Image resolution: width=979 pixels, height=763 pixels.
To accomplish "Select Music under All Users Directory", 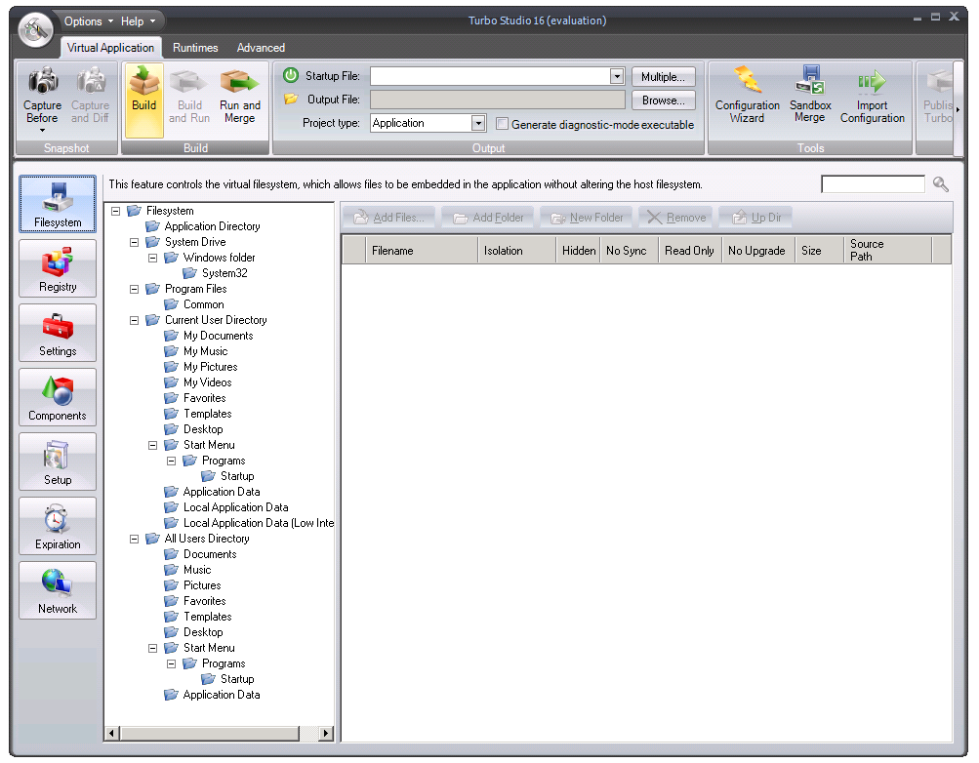I will click(x=197, y=570).
